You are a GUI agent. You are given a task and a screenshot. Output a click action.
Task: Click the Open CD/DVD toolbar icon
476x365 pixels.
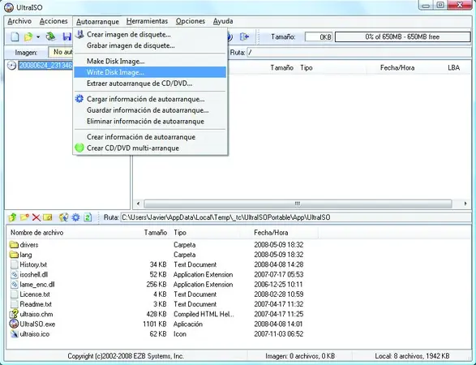(x=51, y=36)
